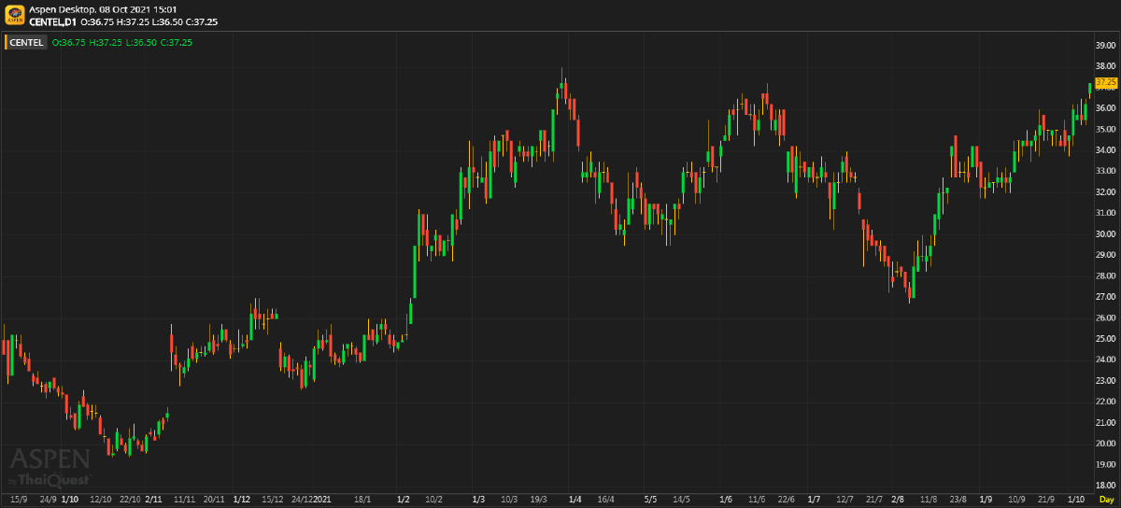The image size is (1121, 508).
Task: Click the 10/9 date axis label
Action: (1016, 500)
